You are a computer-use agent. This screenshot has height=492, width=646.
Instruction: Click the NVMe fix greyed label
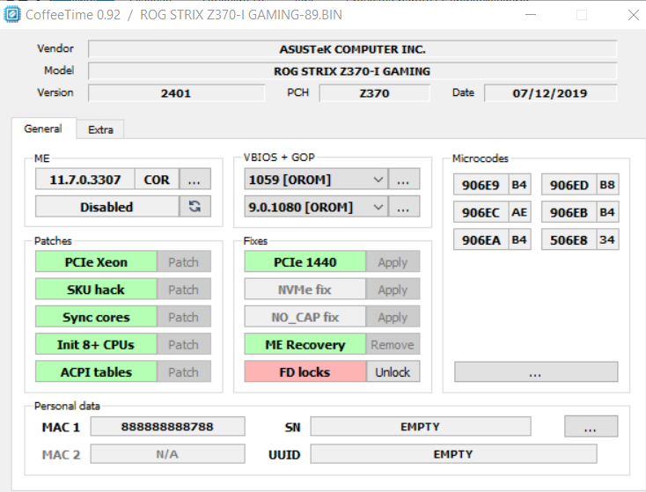305,290
